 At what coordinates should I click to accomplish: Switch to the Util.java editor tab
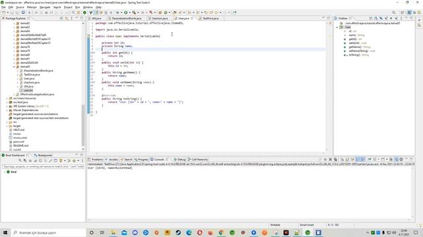pyautogui.click(x=96, y=18)
